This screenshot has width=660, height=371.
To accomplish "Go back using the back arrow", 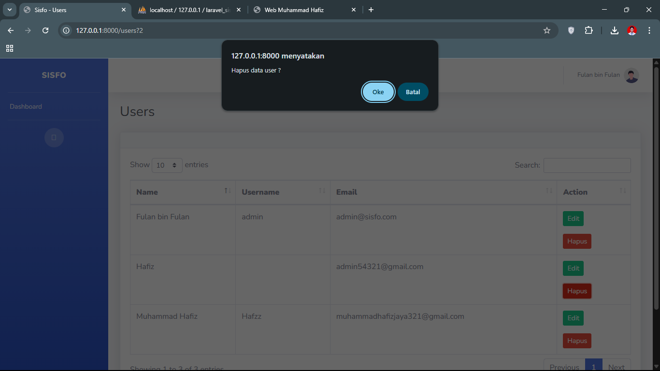I will (11, 30).
